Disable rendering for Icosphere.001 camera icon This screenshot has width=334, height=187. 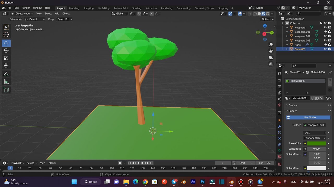[330, 32]
